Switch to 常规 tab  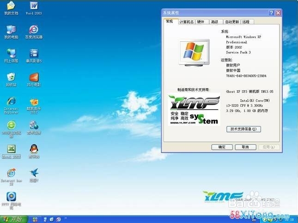coord(170,21)
